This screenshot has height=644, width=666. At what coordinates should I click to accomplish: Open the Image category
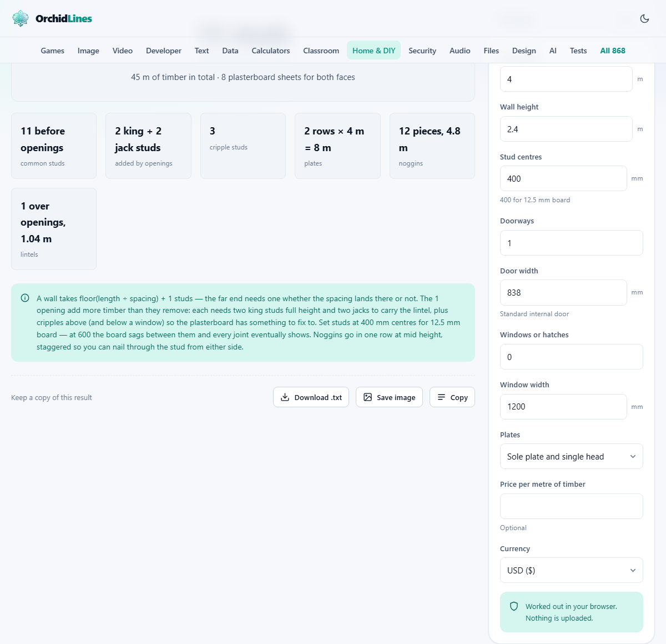pos(88,51)
